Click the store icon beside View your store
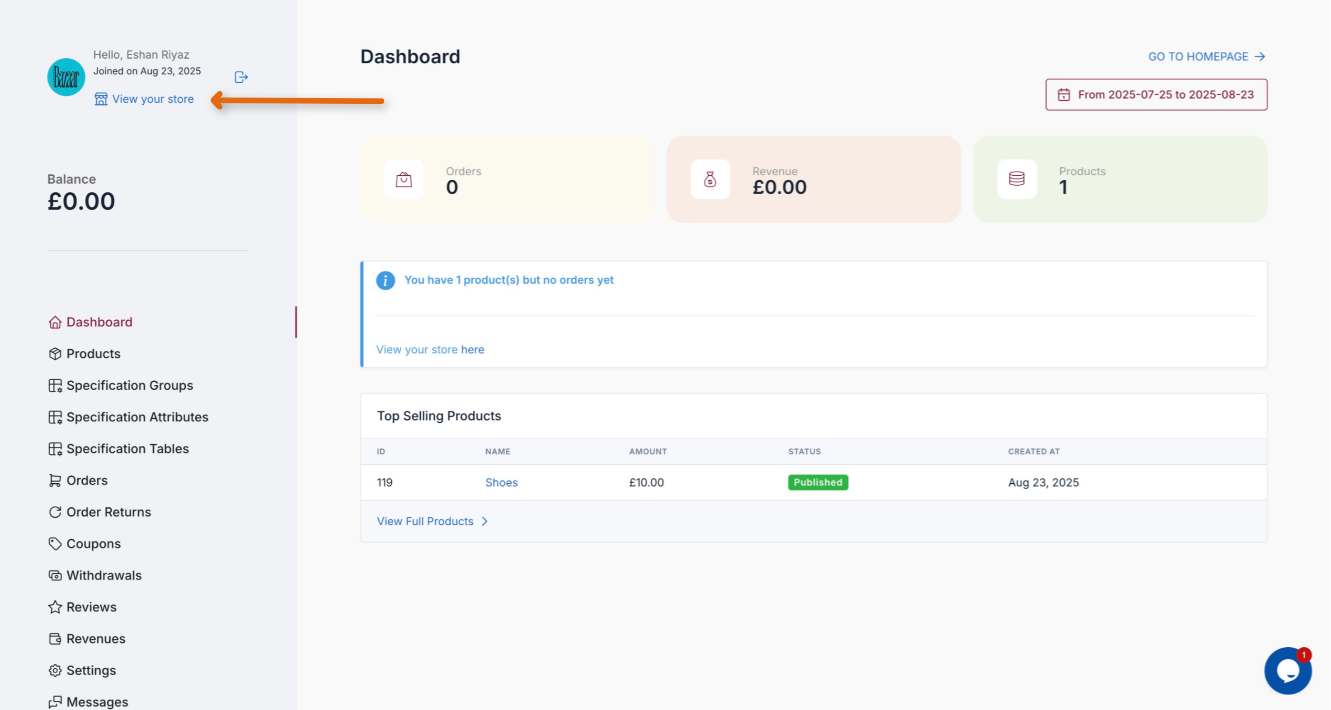This screenshot has width=1331, height=710. 101,98
